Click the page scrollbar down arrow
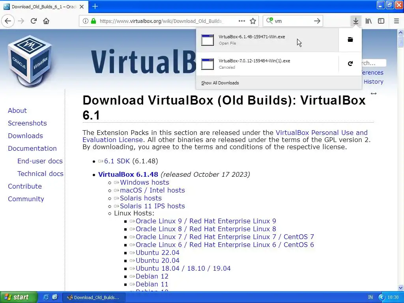The height and width of the screenshot is (303, 404). (400, 288)
